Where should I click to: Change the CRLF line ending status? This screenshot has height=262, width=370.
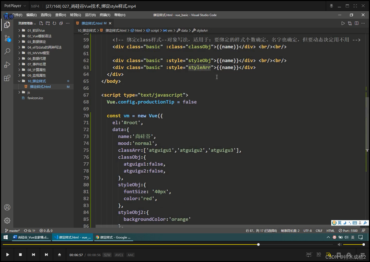tap(319, 231)
